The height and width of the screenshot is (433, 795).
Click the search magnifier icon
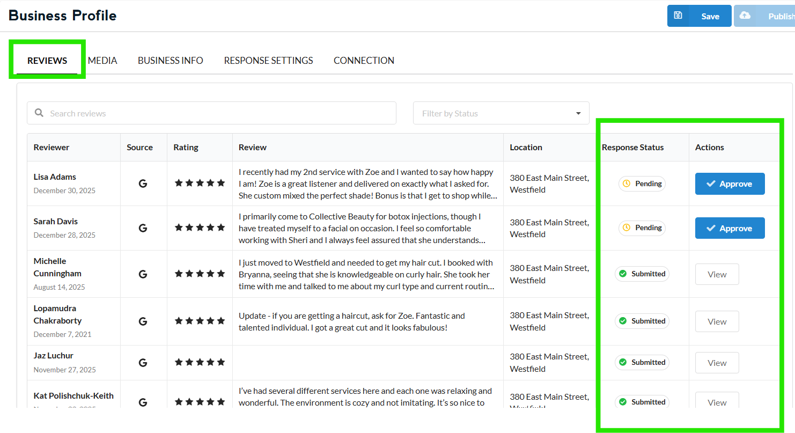point(39,113)
